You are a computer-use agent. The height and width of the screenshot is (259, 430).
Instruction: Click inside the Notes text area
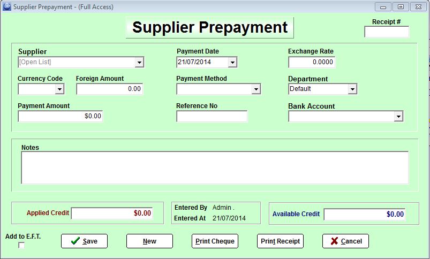click(x=214, y=167)
